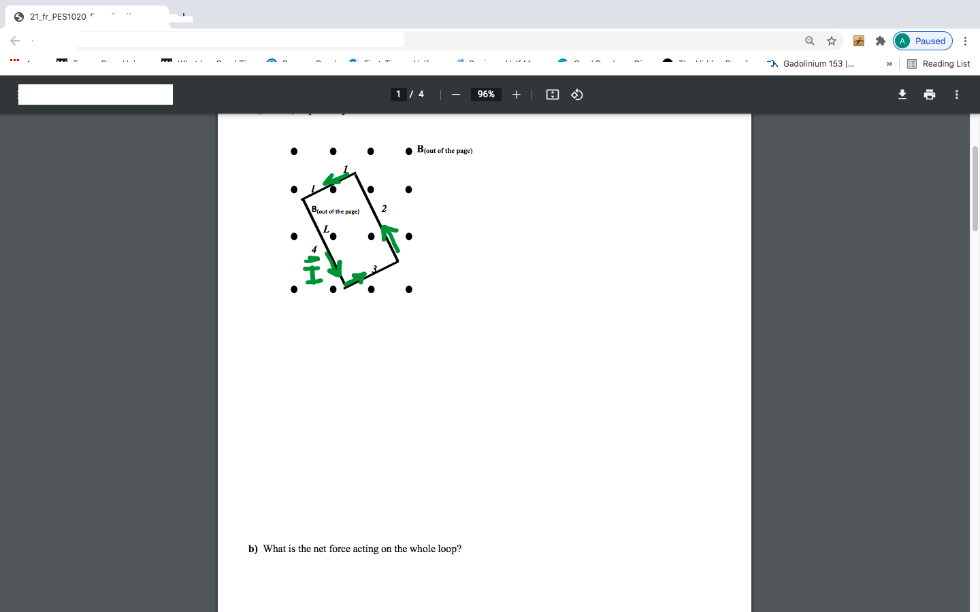Open the zoom magnifier in the address bar
The width and height of the screenshot is (980, 612).
(809, 41)
